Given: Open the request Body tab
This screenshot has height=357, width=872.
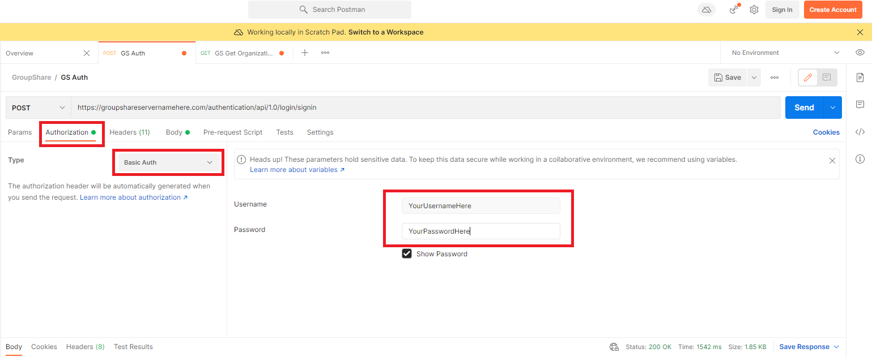Looking at the screenshot, I should (177, 132).
